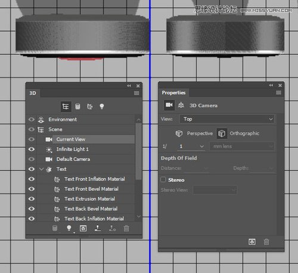Open the Stereo View dropdown

coord(215,190)
